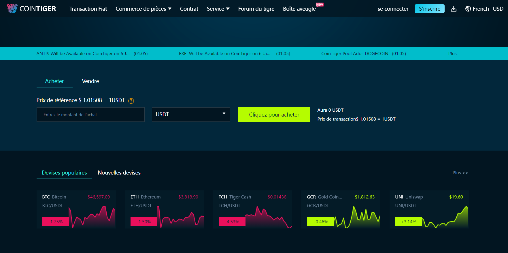Switch to the Vendre tab
The image size is (508, 253).
90,81
